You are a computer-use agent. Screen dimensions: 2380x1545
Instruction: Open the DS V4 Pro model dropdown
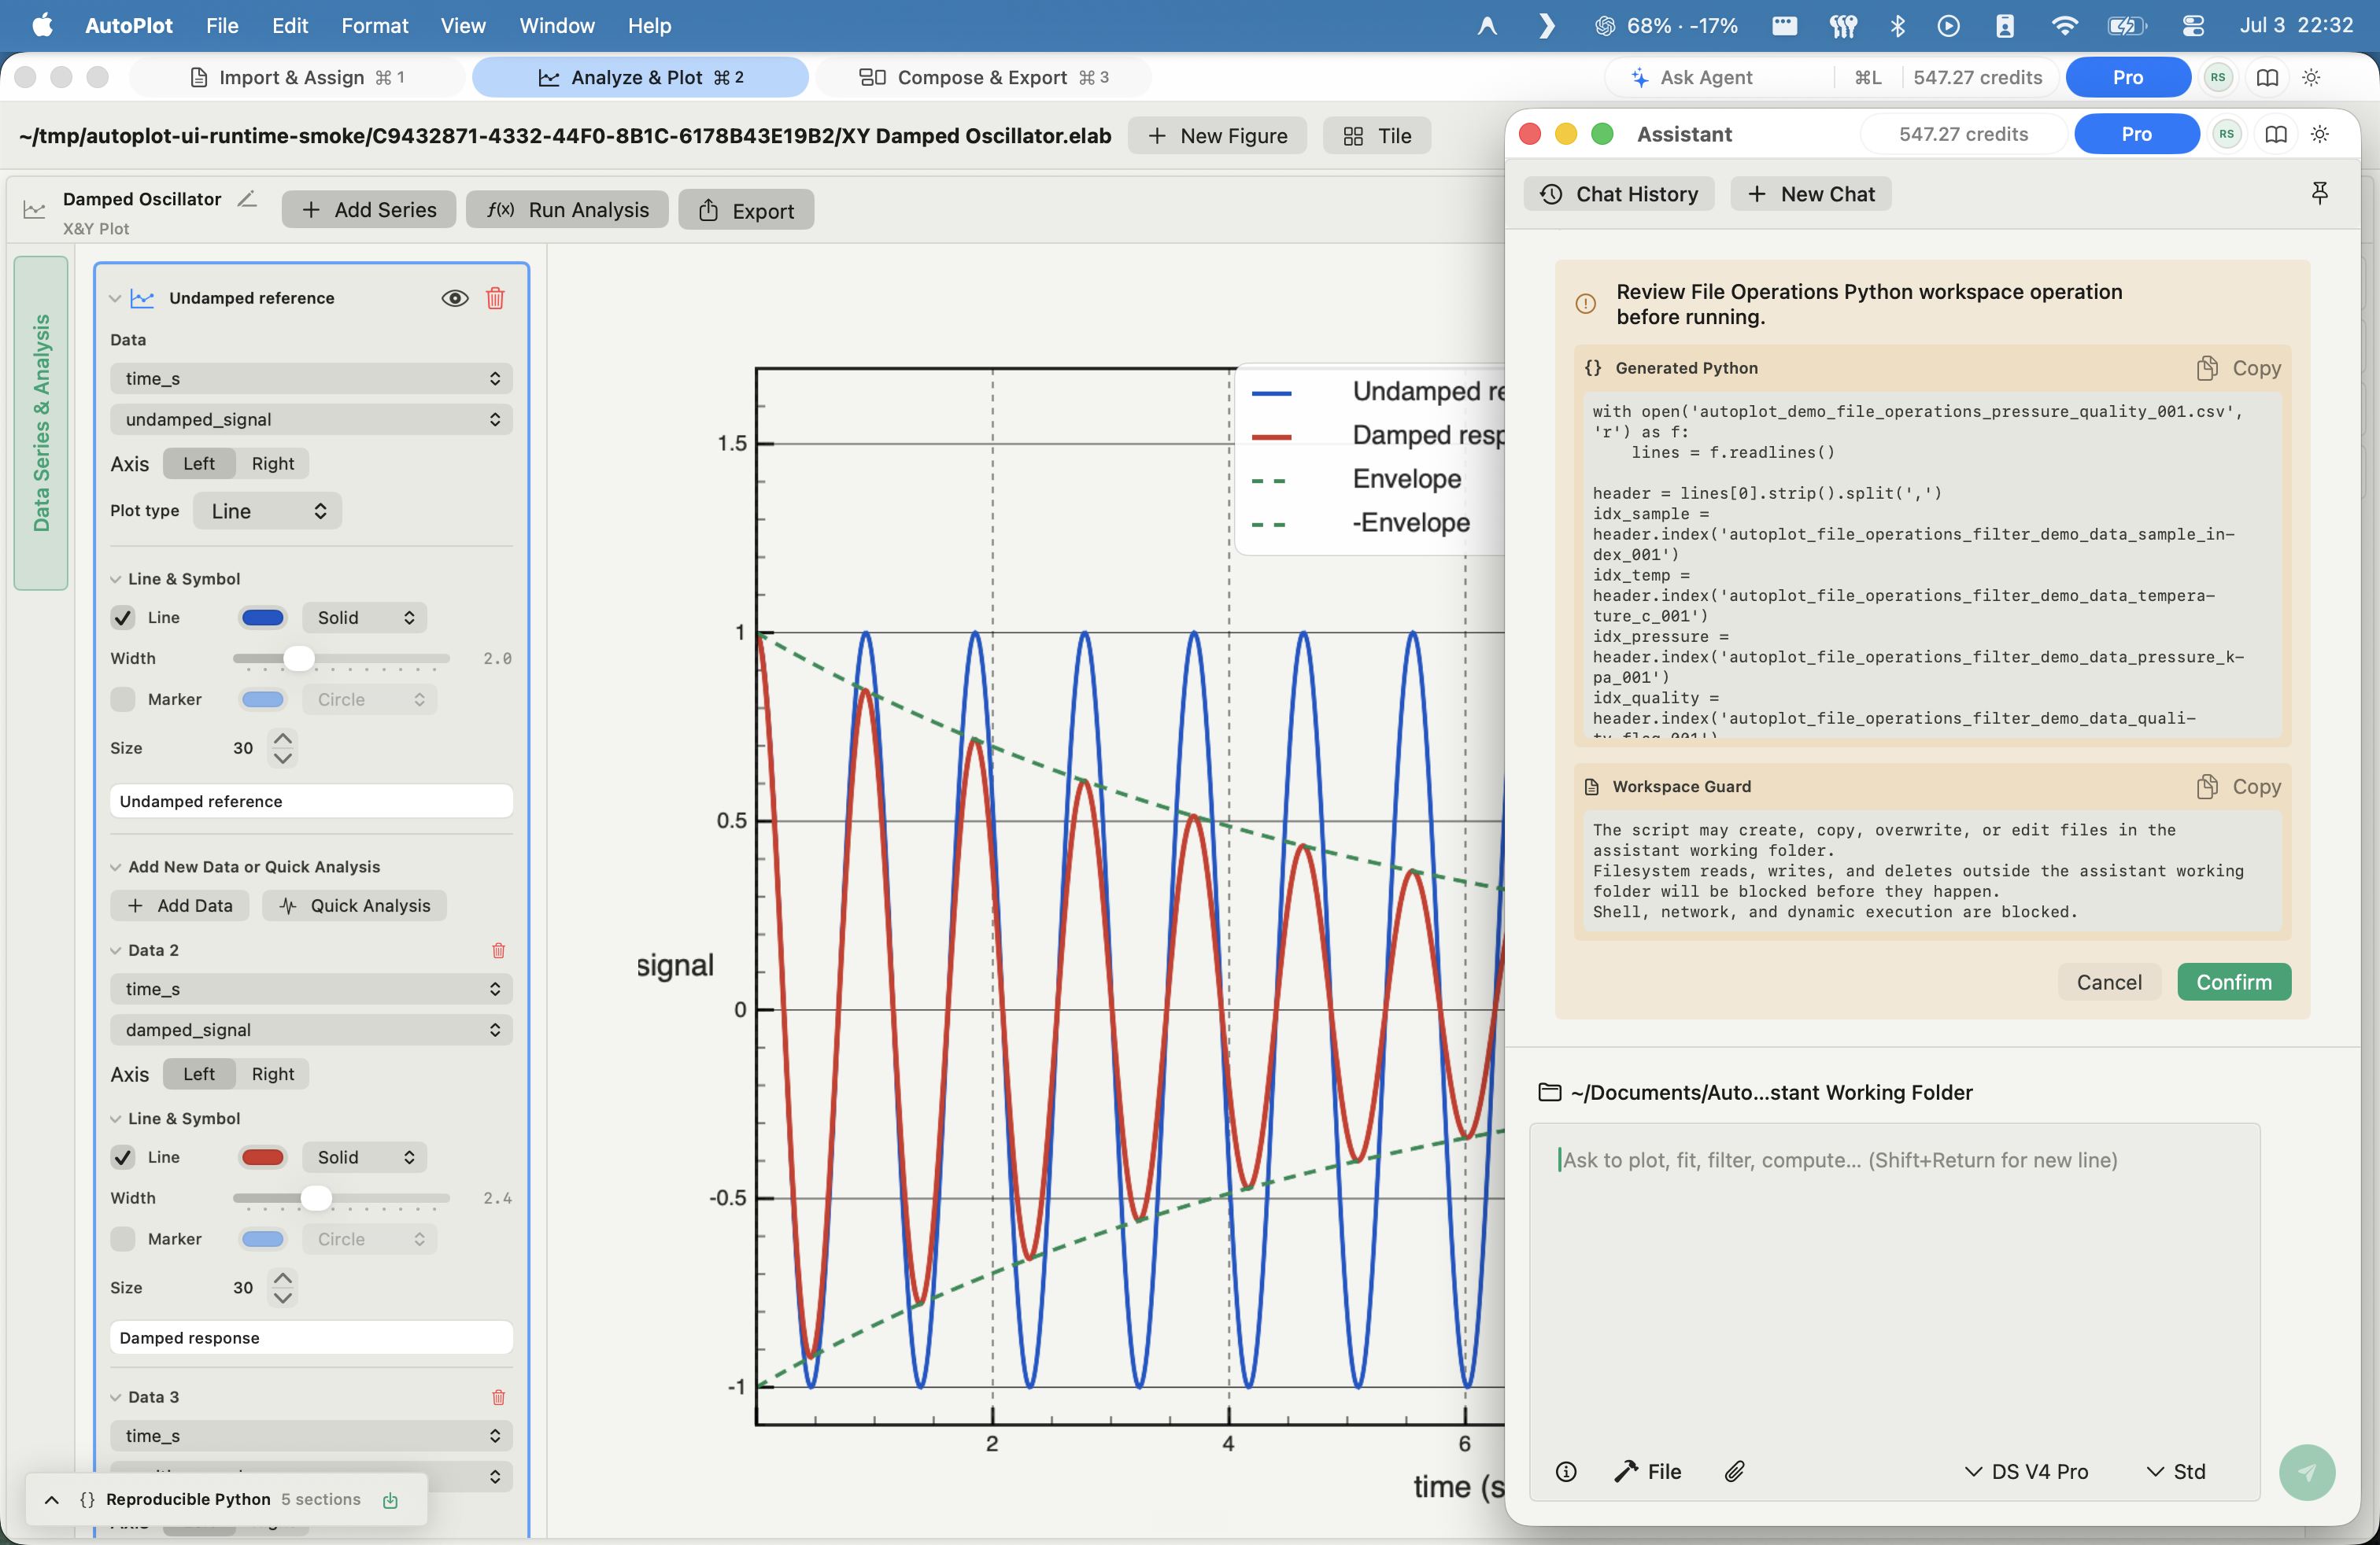point(2027,1471)
